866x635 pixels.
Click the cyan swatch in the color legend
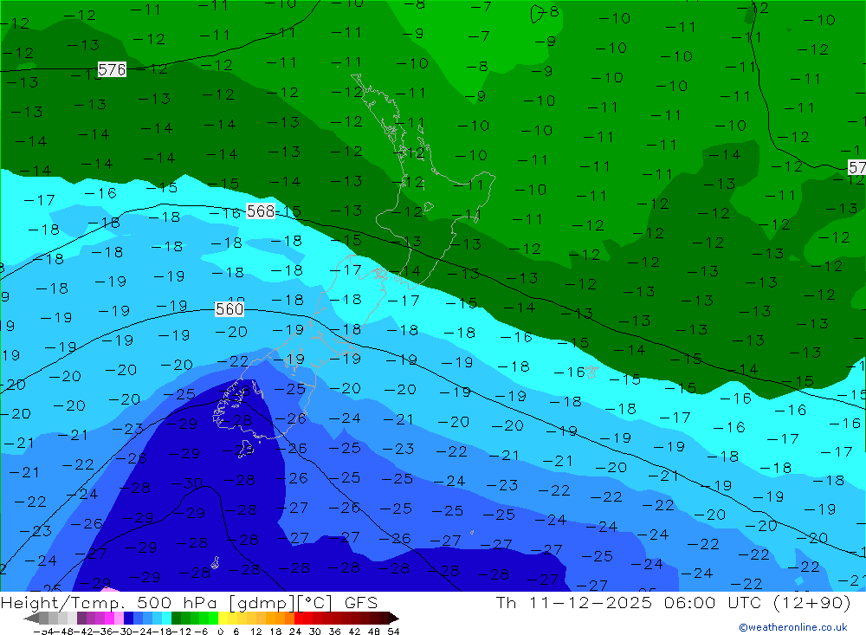[x=166, y=618]
